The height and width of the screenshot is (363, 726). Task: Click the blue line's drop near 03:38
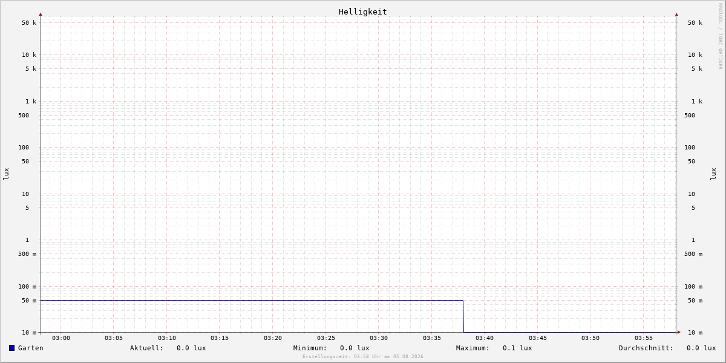463,316
